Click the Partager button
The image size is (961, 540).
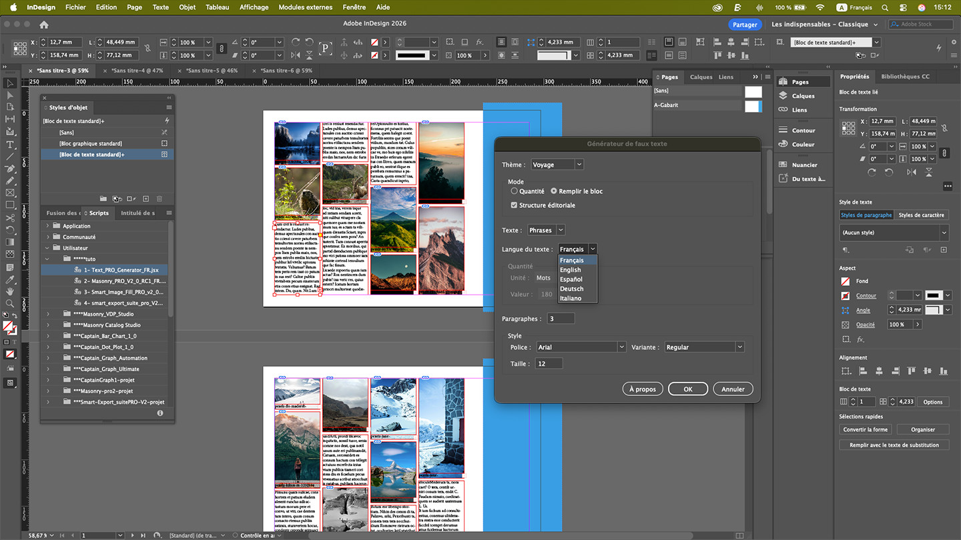pyautogui.click(x=745, y=25)
